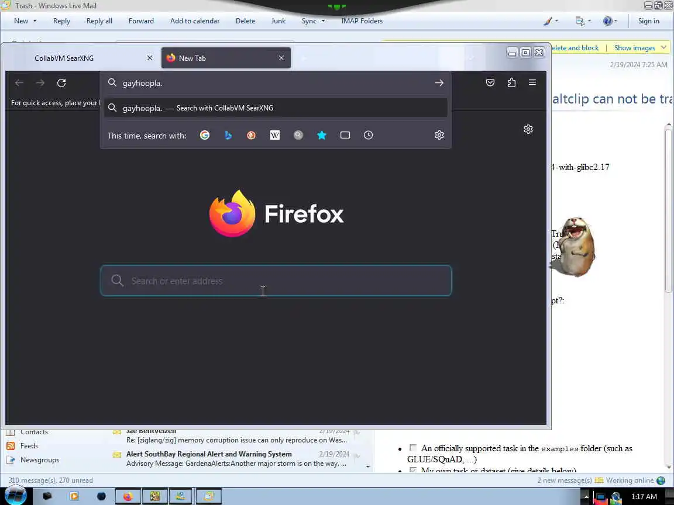Expand the info bar chevron beside Show images
This screenshot has height=505, width=674.
(663, 47)
